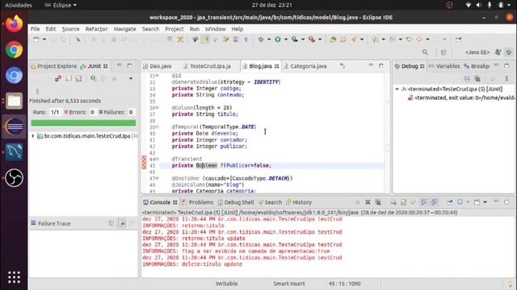Screen dimensions: 517x290
Task: Click the New file wizard toolbar icon
Action: (36, 39)
